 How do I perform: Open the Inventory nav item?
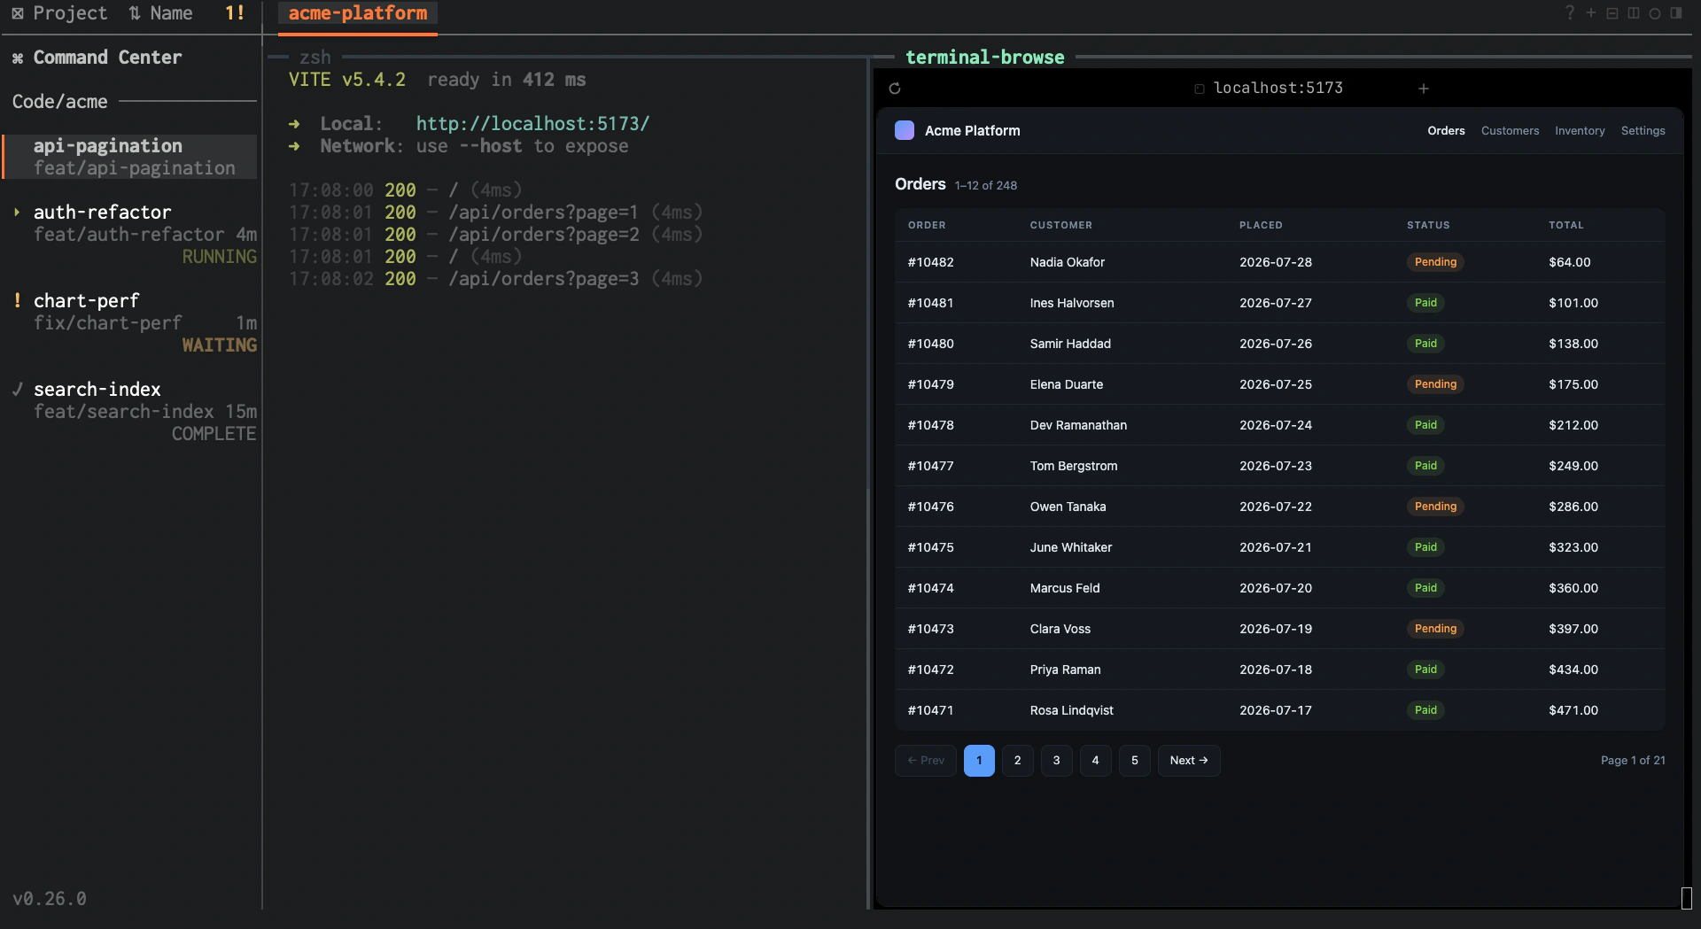1580,130
